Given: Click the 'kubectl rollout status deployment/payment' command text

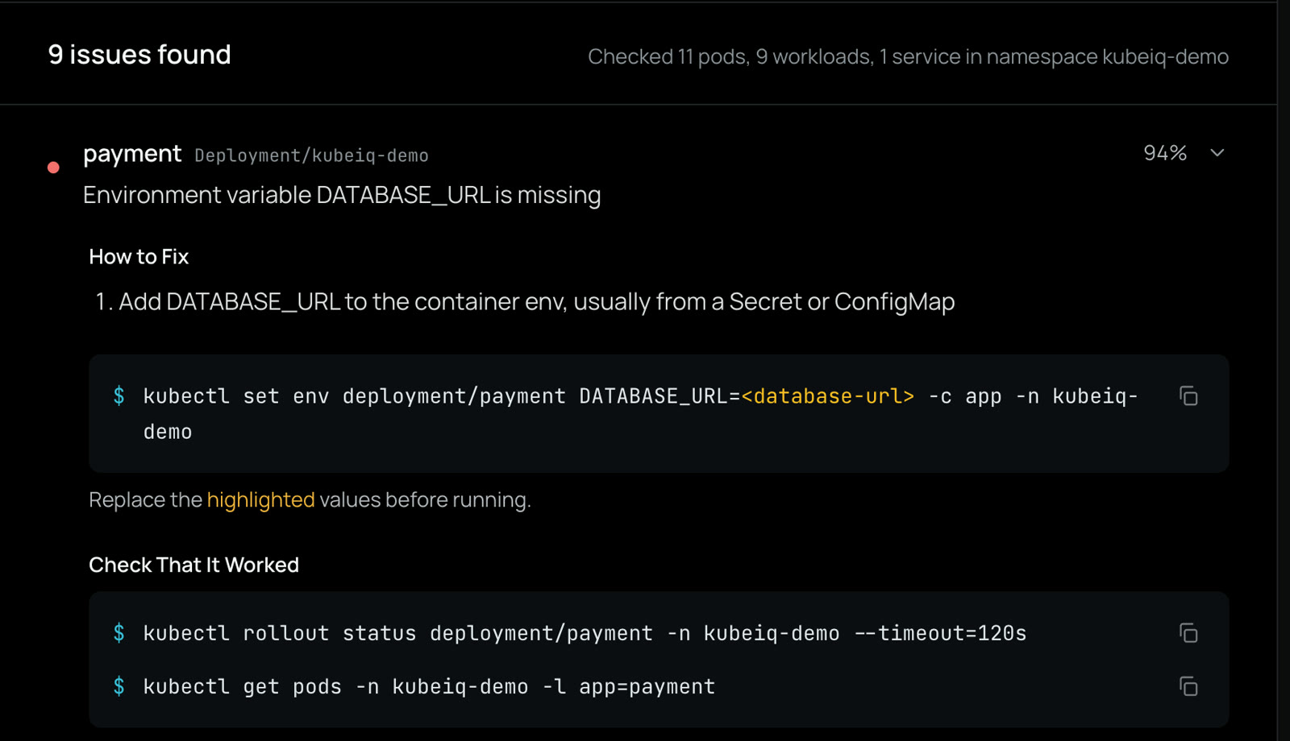Looking at the screenshot, I should tap(585, 633).
